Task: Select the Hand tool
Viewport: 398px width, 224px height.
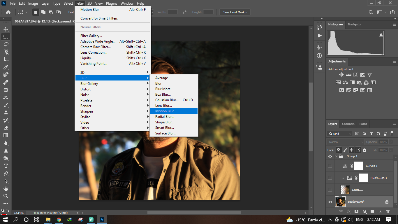Action: pos(6,188)
